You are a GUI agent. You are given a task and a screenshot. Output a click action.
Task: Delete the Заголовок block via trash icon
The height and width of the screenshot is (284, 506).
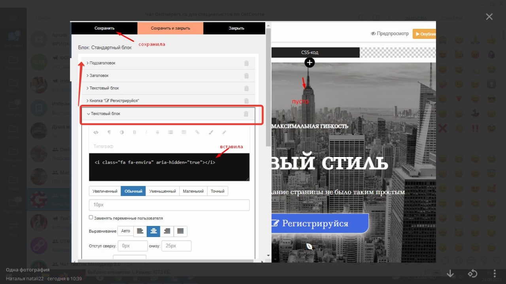point(246,76)
